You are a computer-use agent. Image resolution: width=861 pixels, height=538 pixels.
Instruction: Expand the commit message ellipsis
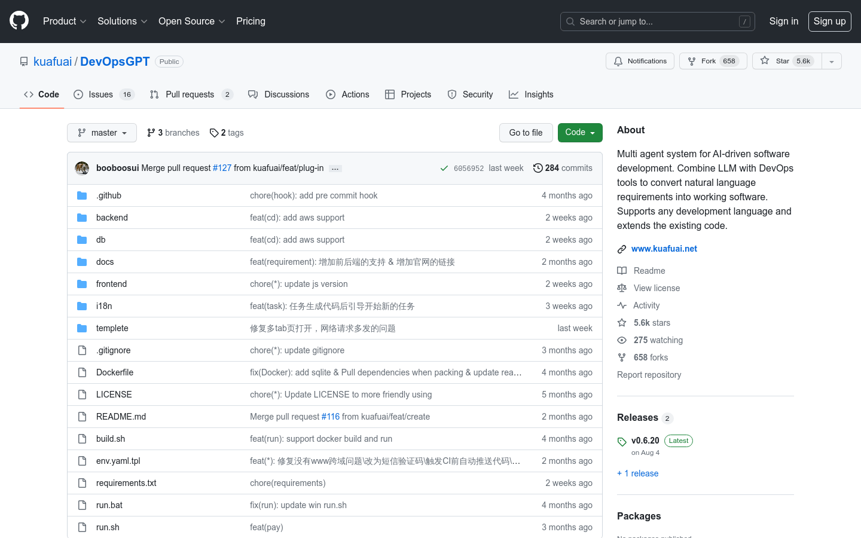(x=335, y=169)
